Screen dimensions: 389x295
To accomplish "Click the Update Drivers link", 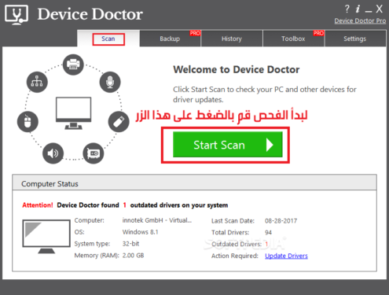I will coord(286,256).
